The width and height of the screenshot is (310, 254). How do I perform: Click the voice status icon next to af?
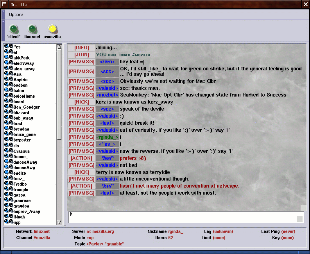[x=11, y=52]
